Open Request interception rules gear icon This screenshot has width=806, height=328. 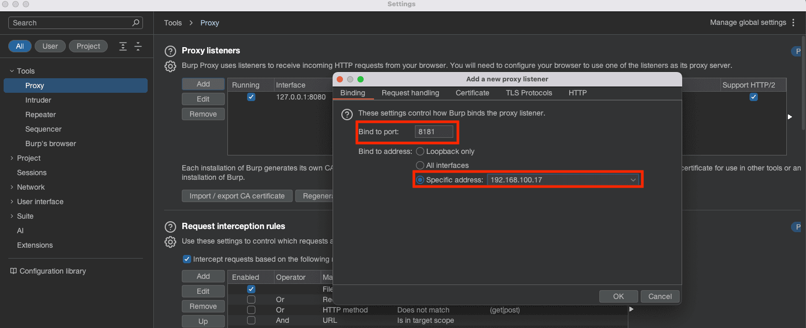point(170,241)
